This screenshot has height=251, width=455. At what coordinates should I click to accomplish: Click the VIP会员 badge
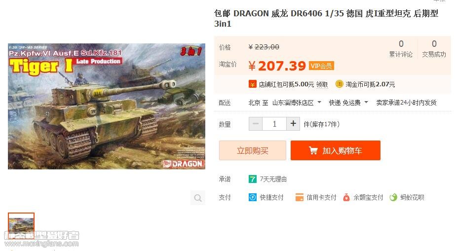322,66
